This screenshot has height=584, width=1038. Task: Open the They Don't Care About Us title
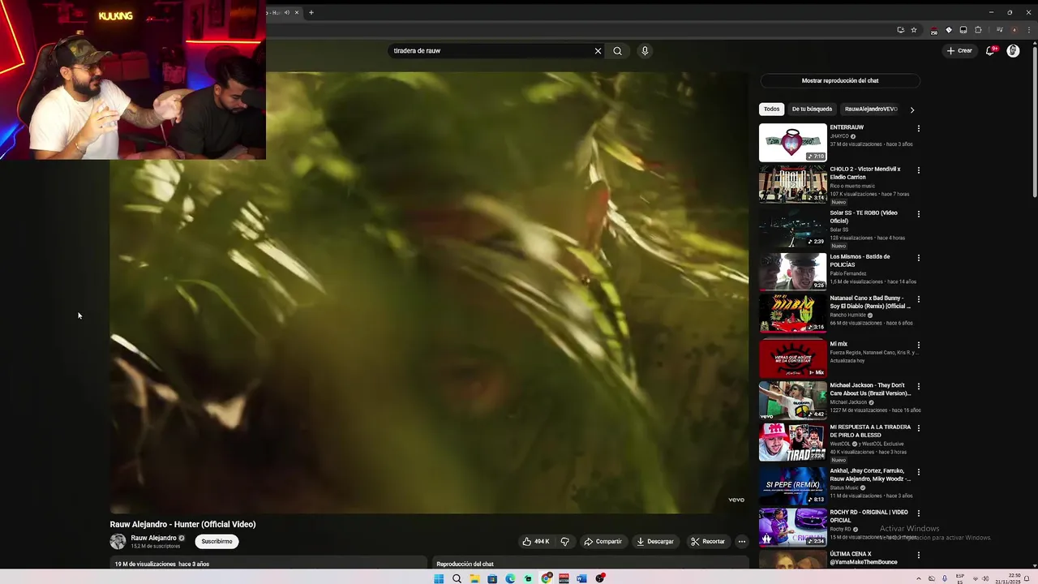pyautogui.click(x=870, y=389)
